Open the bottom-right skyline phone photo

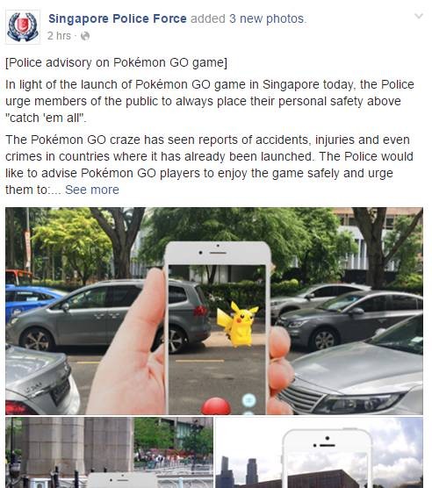click(x=319, y=453)
